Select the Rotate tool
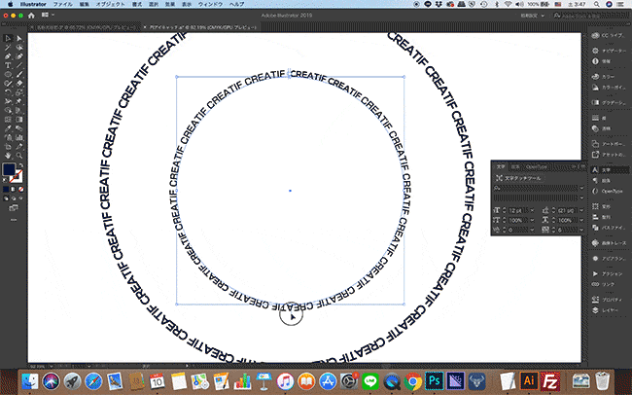The height and width of the screenshot is (395, 632). tap(8, 92)
